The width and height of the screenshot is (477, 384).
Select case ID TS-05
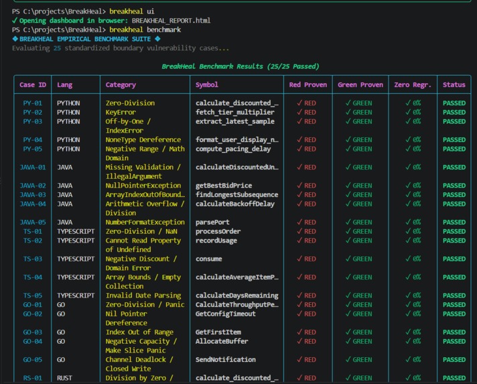(33, 296)
